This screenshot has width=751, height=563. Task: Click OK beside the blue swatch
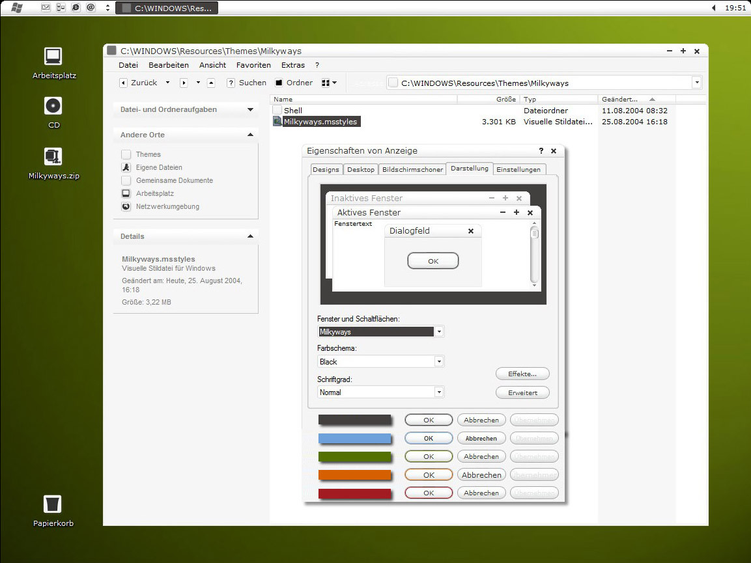pos(429,438)
